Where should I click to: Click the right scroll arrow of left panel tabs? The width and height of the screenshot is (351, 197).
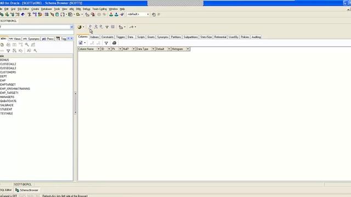coord(72,39)
